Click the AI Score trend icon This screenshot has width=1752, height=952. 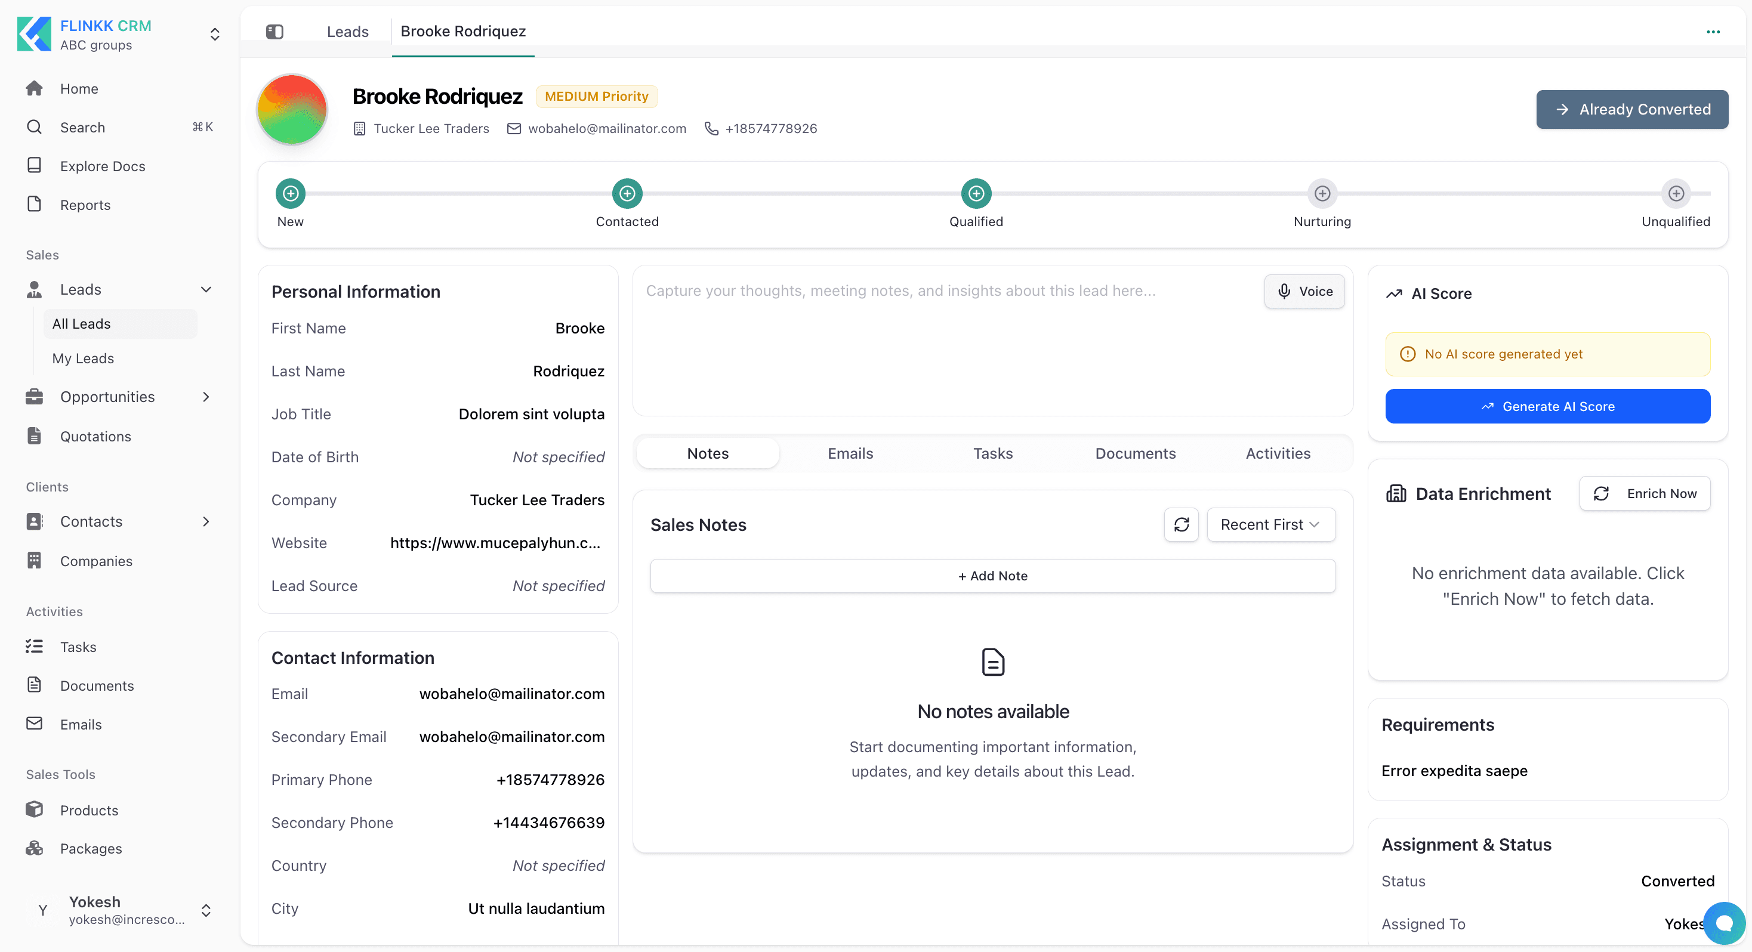1394,293
